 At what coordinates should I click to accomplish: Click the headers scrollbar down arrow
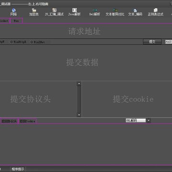(x=79, y=115)
